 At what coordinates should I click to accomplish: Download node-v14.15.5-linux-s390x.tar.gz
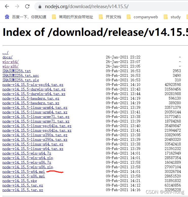tap(35, 135)
